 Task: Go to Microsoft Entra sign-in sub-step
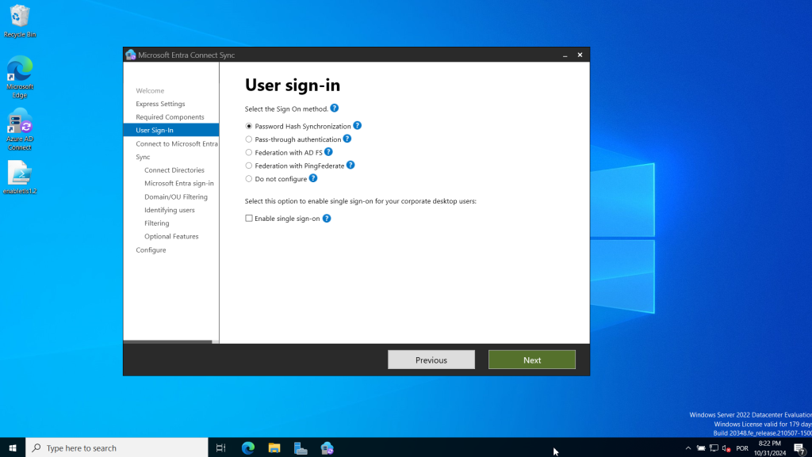tap(179, 183)
